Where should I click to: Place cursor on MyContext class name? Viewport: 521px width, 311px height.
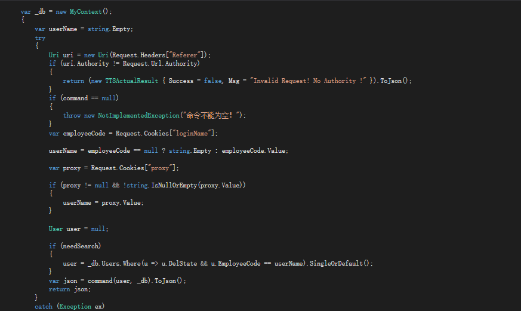pos(85,11)
